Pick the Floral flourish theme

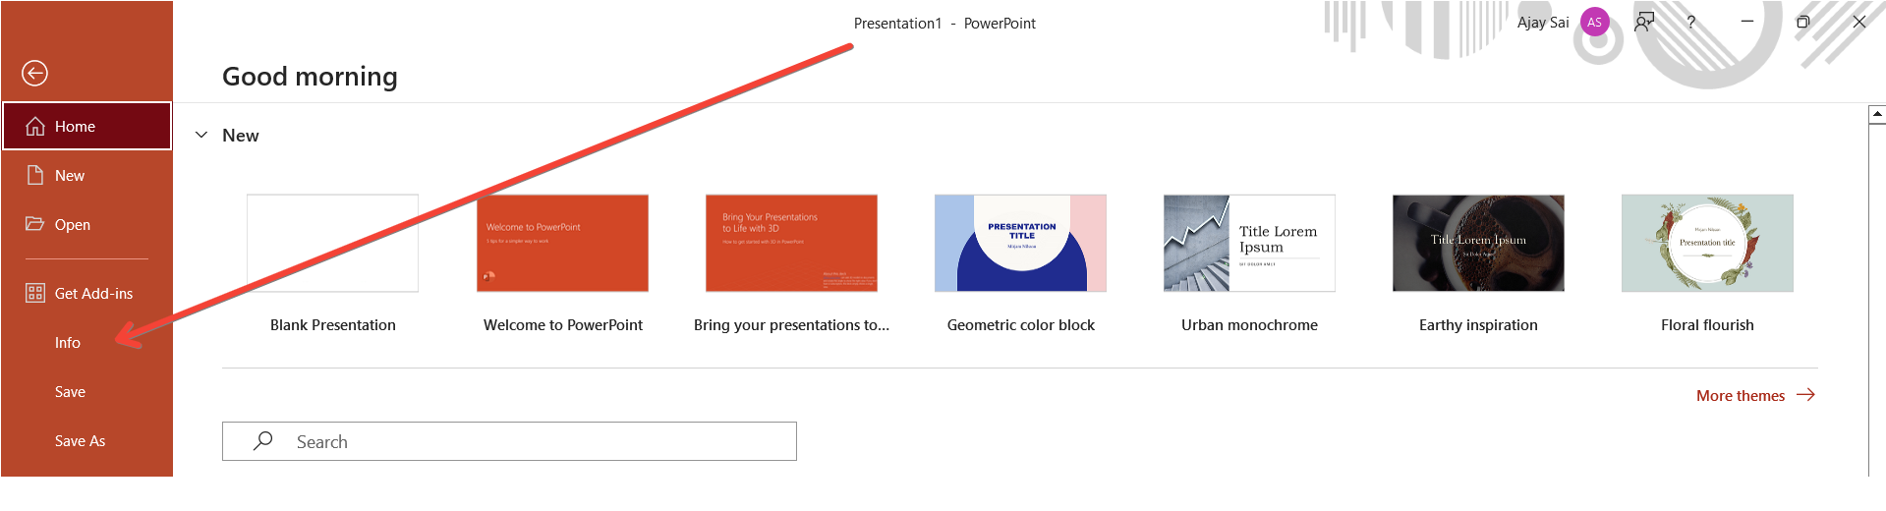coord(1707,243)
